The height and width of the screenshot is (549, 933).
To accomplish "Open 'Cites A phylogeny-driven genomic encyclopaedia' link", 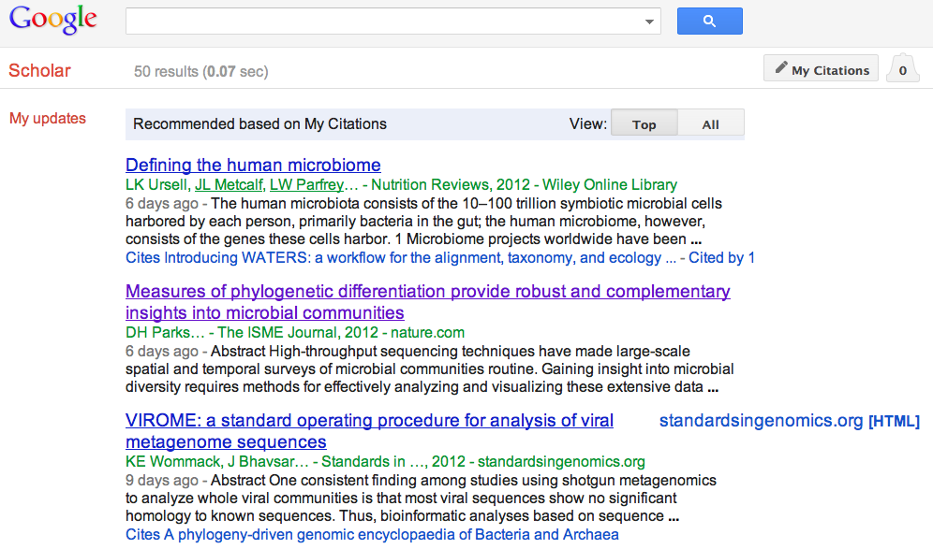I will [x=372, y=535].
